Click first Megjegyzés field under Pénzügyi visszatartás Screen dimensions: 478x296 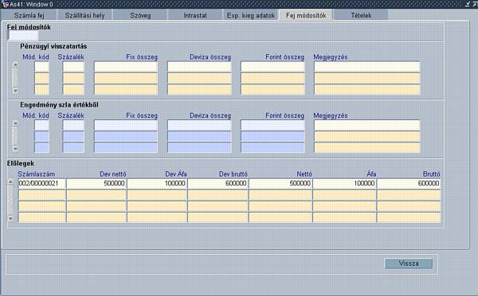(367, 67)
